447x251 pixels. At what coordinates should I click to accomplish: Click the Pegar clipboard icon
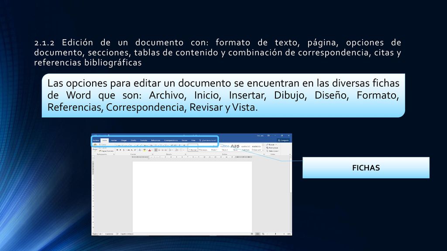click(x=95, y=145)
